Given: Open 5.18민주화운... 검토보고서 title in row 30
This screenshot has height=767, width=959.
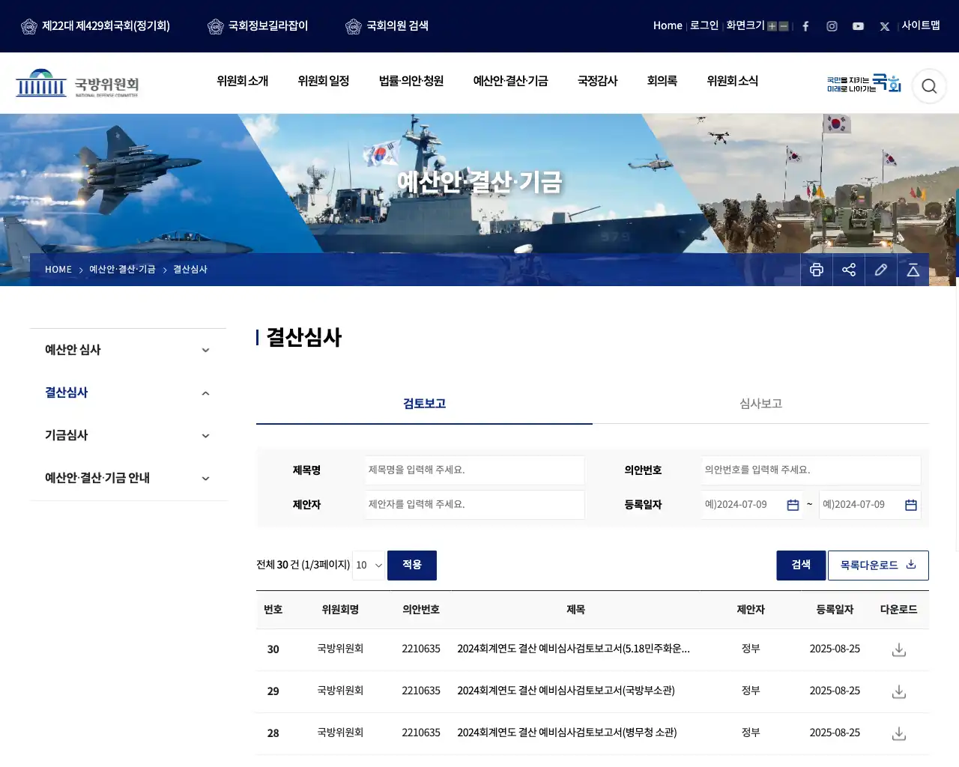Looking at the screenshot, I should pos(574,649).
